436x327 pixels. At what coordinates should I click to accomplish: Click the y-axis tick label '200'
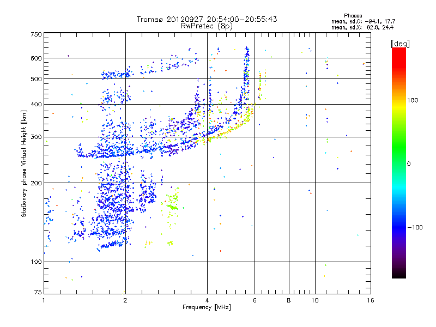coord(36,183)
